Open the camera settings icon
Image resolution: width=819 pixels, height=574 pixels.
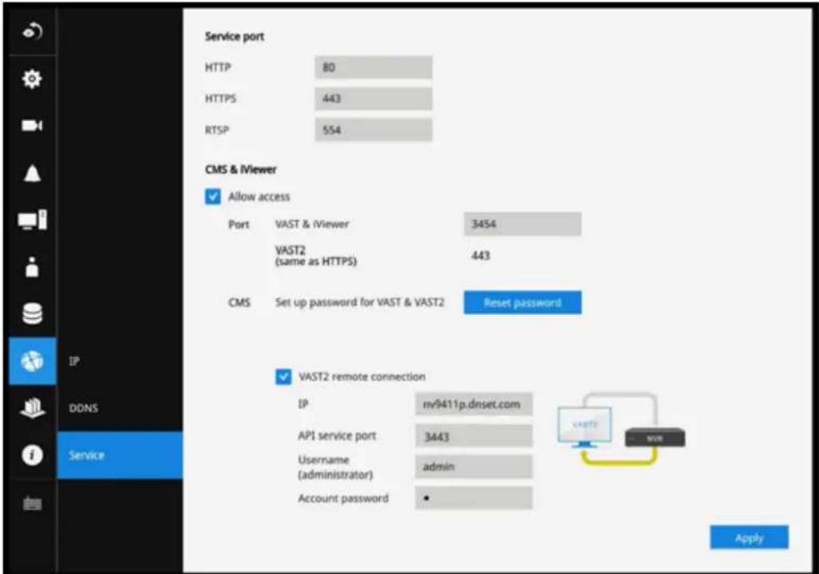(33, 126)
